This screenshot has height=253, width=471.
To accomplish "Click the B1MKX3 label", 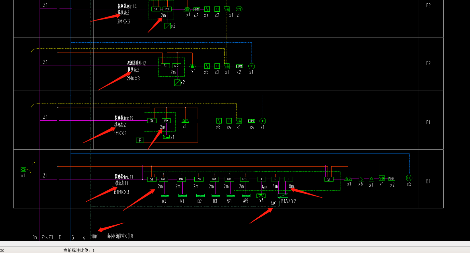I will point(122,192).
